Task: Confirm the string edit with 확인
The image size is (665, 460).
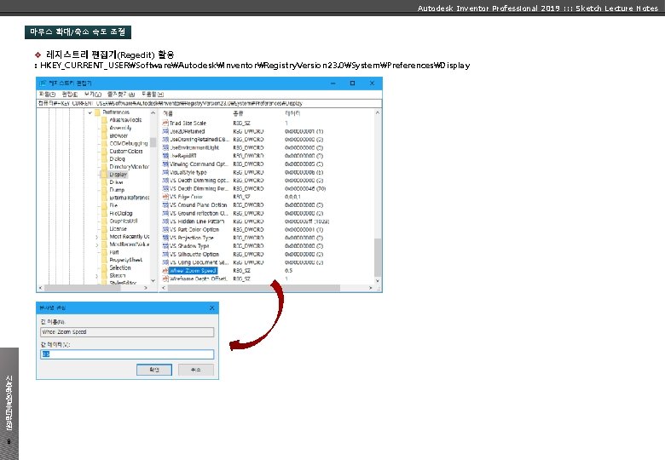Action: point(154,370)
